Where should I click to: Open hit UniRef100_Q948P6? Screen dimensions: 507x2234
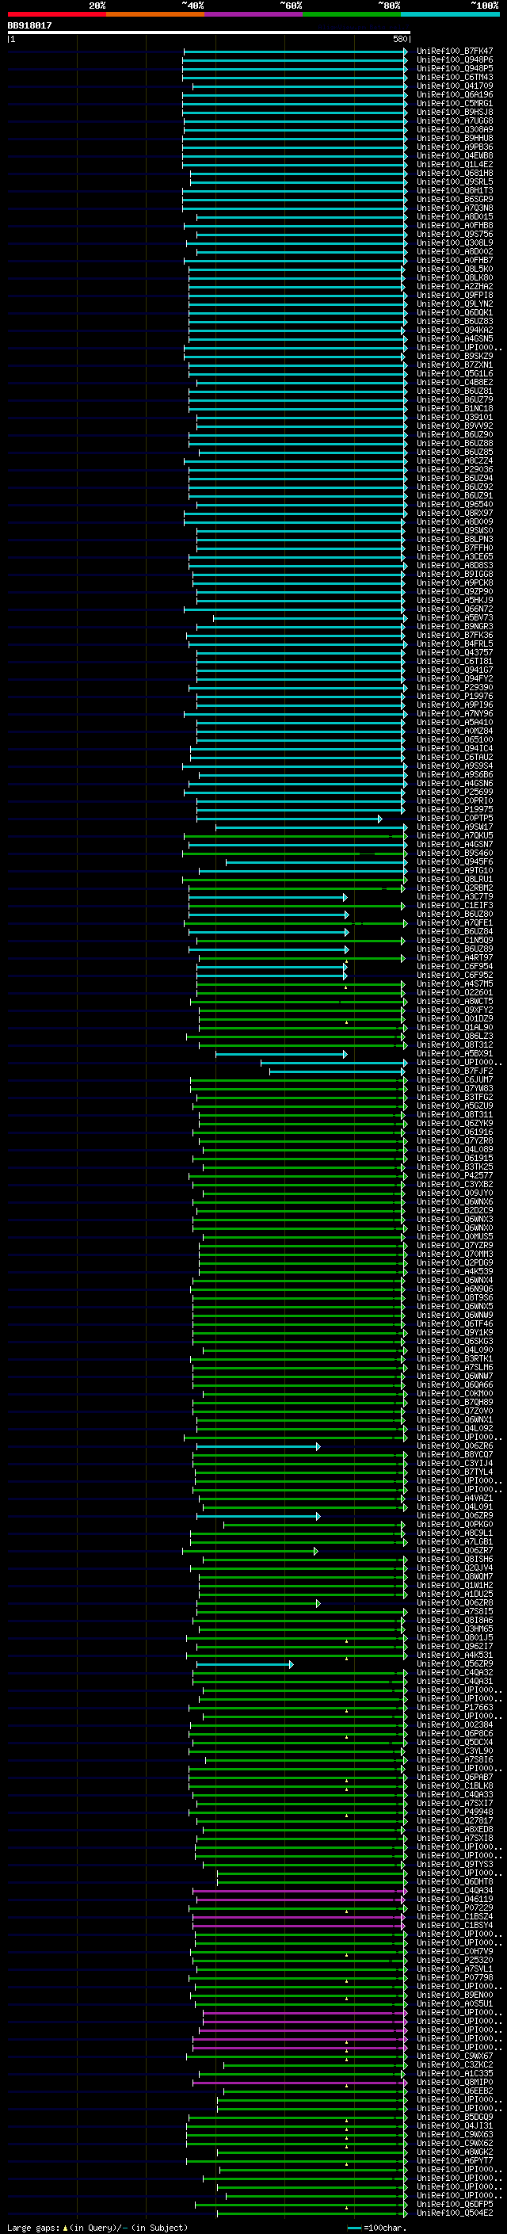coord(454,60)
